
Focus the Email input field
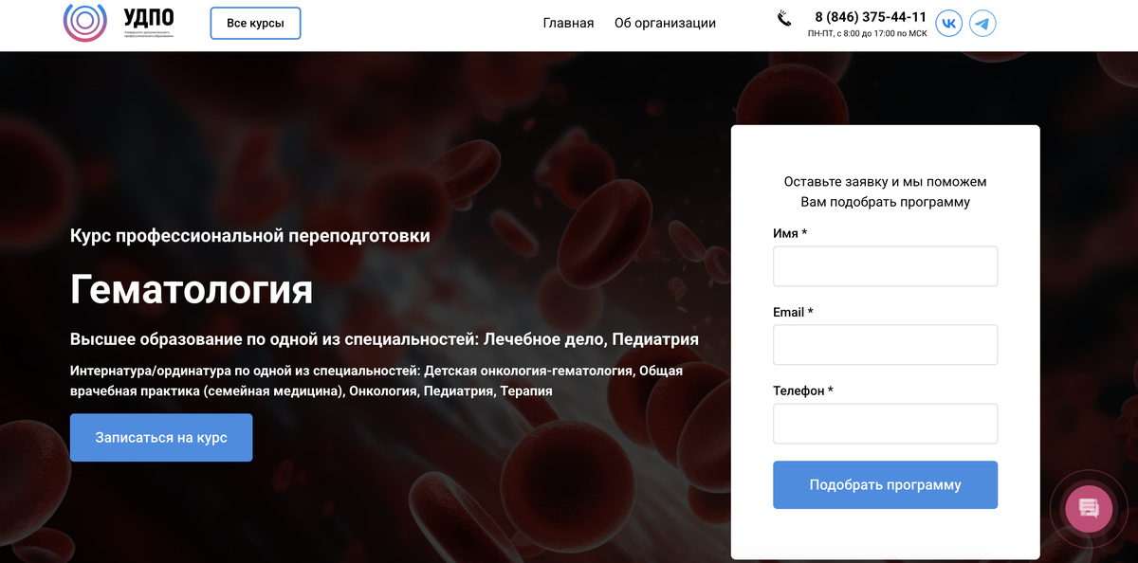coord(885,345)
